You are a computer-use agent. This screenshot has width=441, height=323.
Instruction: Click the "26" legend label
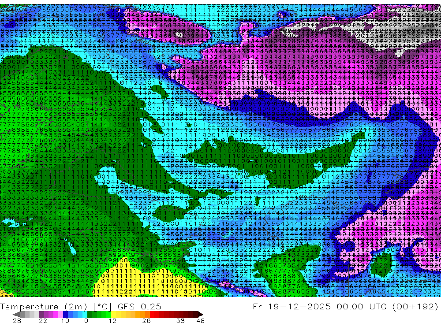[x=146, y=320]
